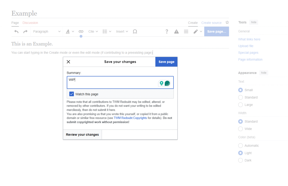The width and height of the screenshot is (288, 186).
Task: Click inside the Summary text field
Action: pos(112,82)
